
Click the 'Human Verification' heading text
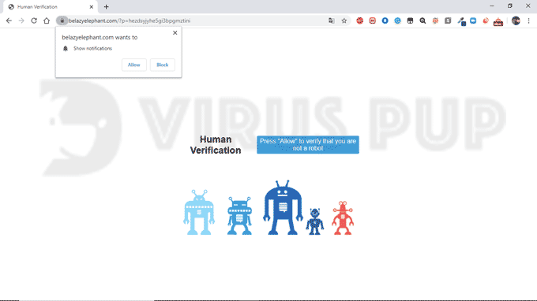216,145
